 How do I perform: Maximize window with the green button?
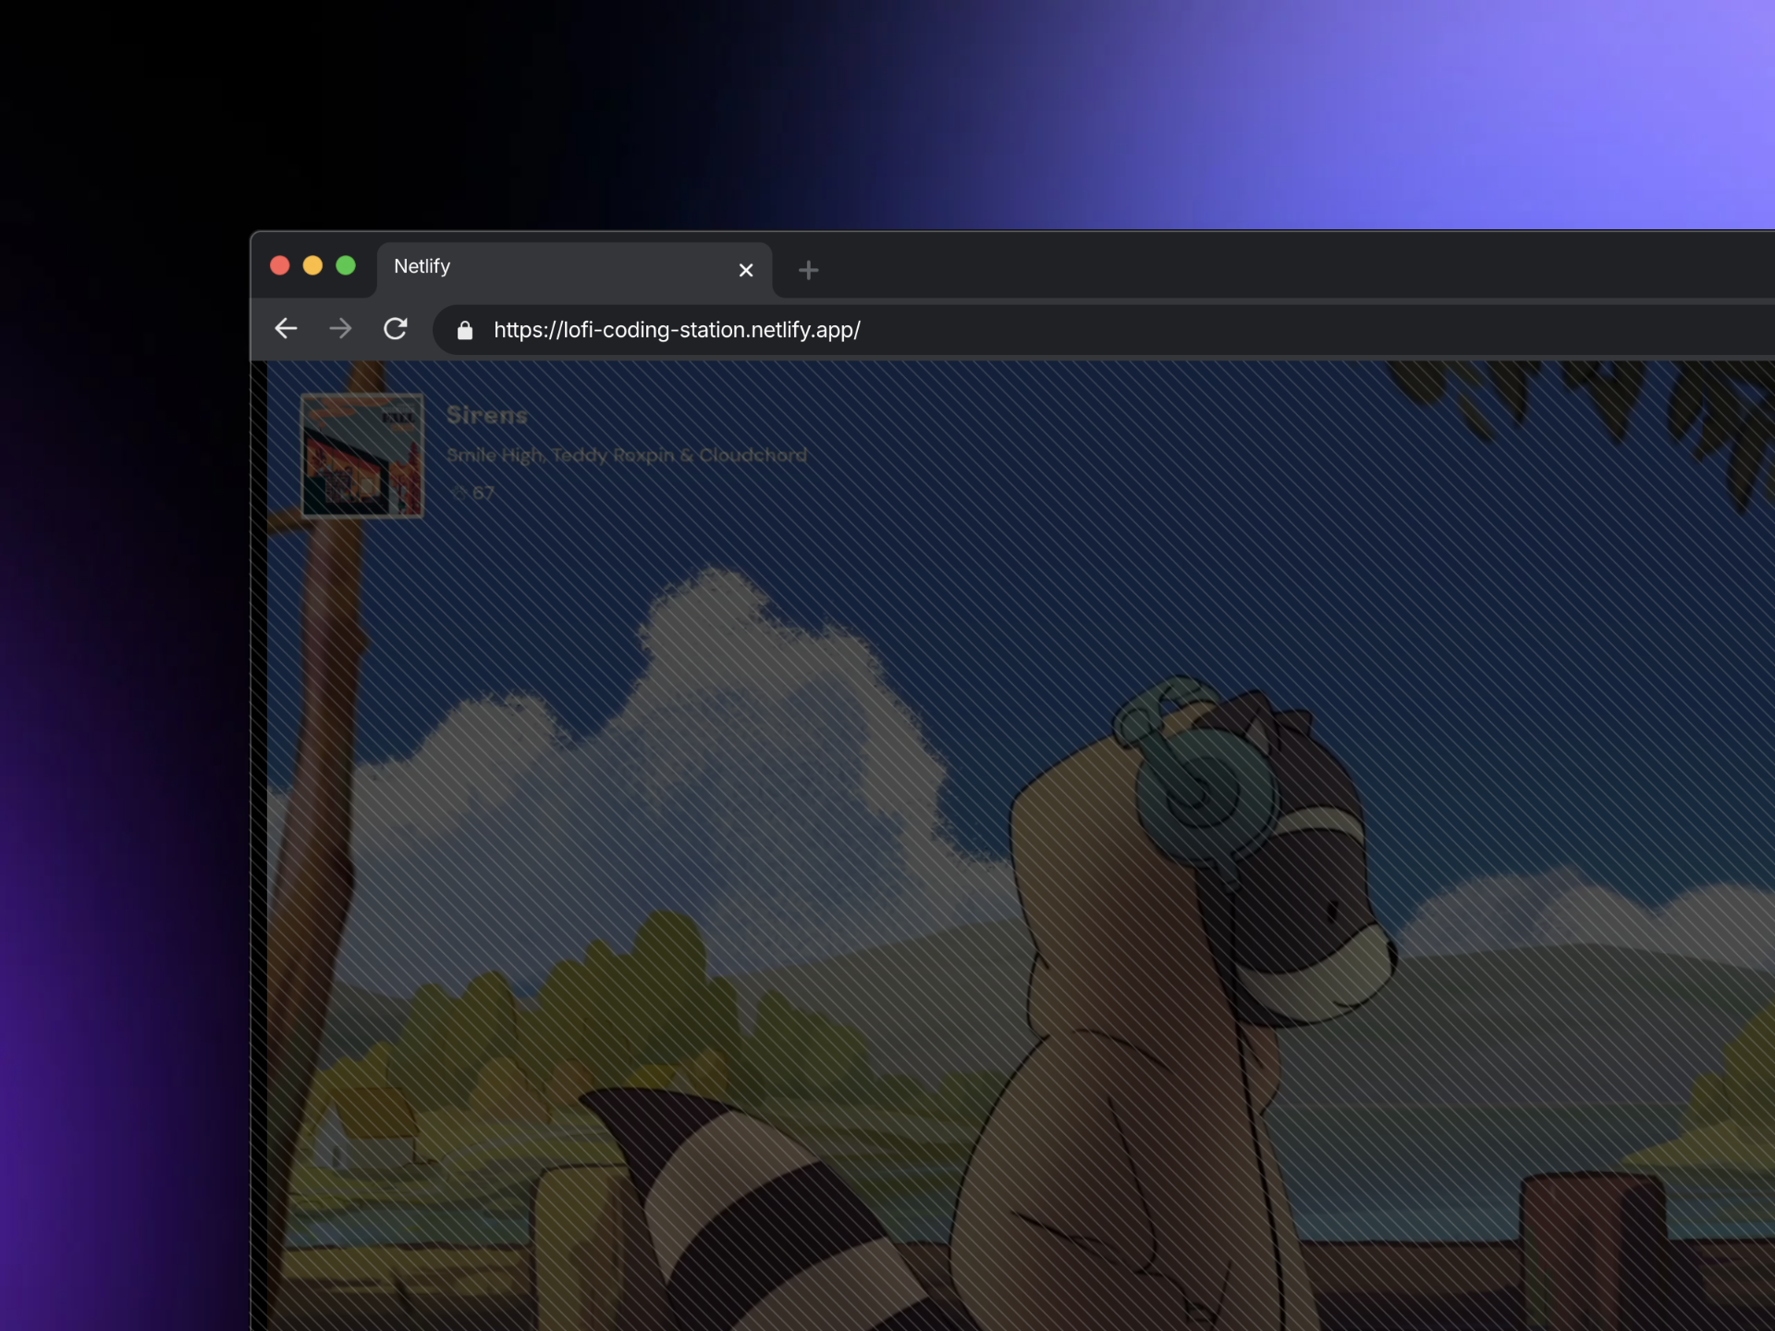click(x=346, y=266)
